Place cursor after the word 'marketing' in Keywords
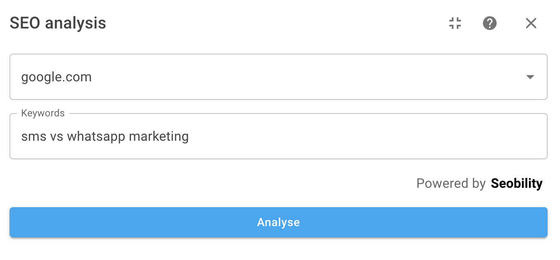The height and width of the screenshot is (260, 560). click(190, 136)
